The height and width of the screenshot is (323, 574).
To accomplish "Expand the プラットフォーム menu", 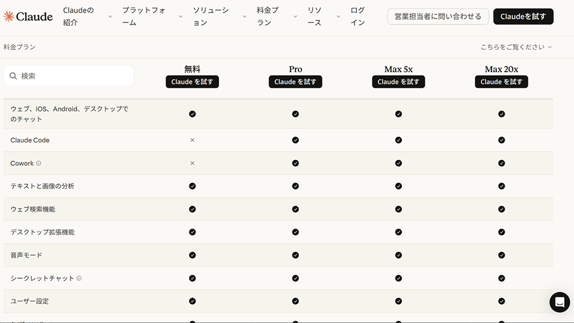I will 152,17.
